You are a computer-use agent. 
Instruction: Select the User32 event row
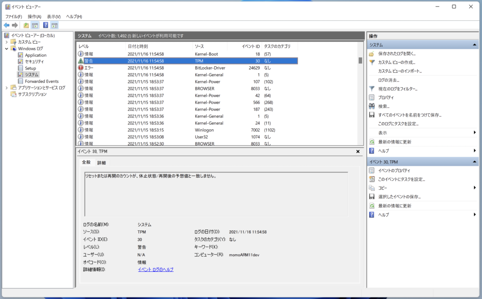click(187, 137)
